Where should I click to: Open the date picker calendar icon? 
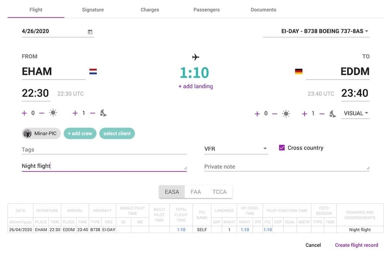click(x=90, y=32)
